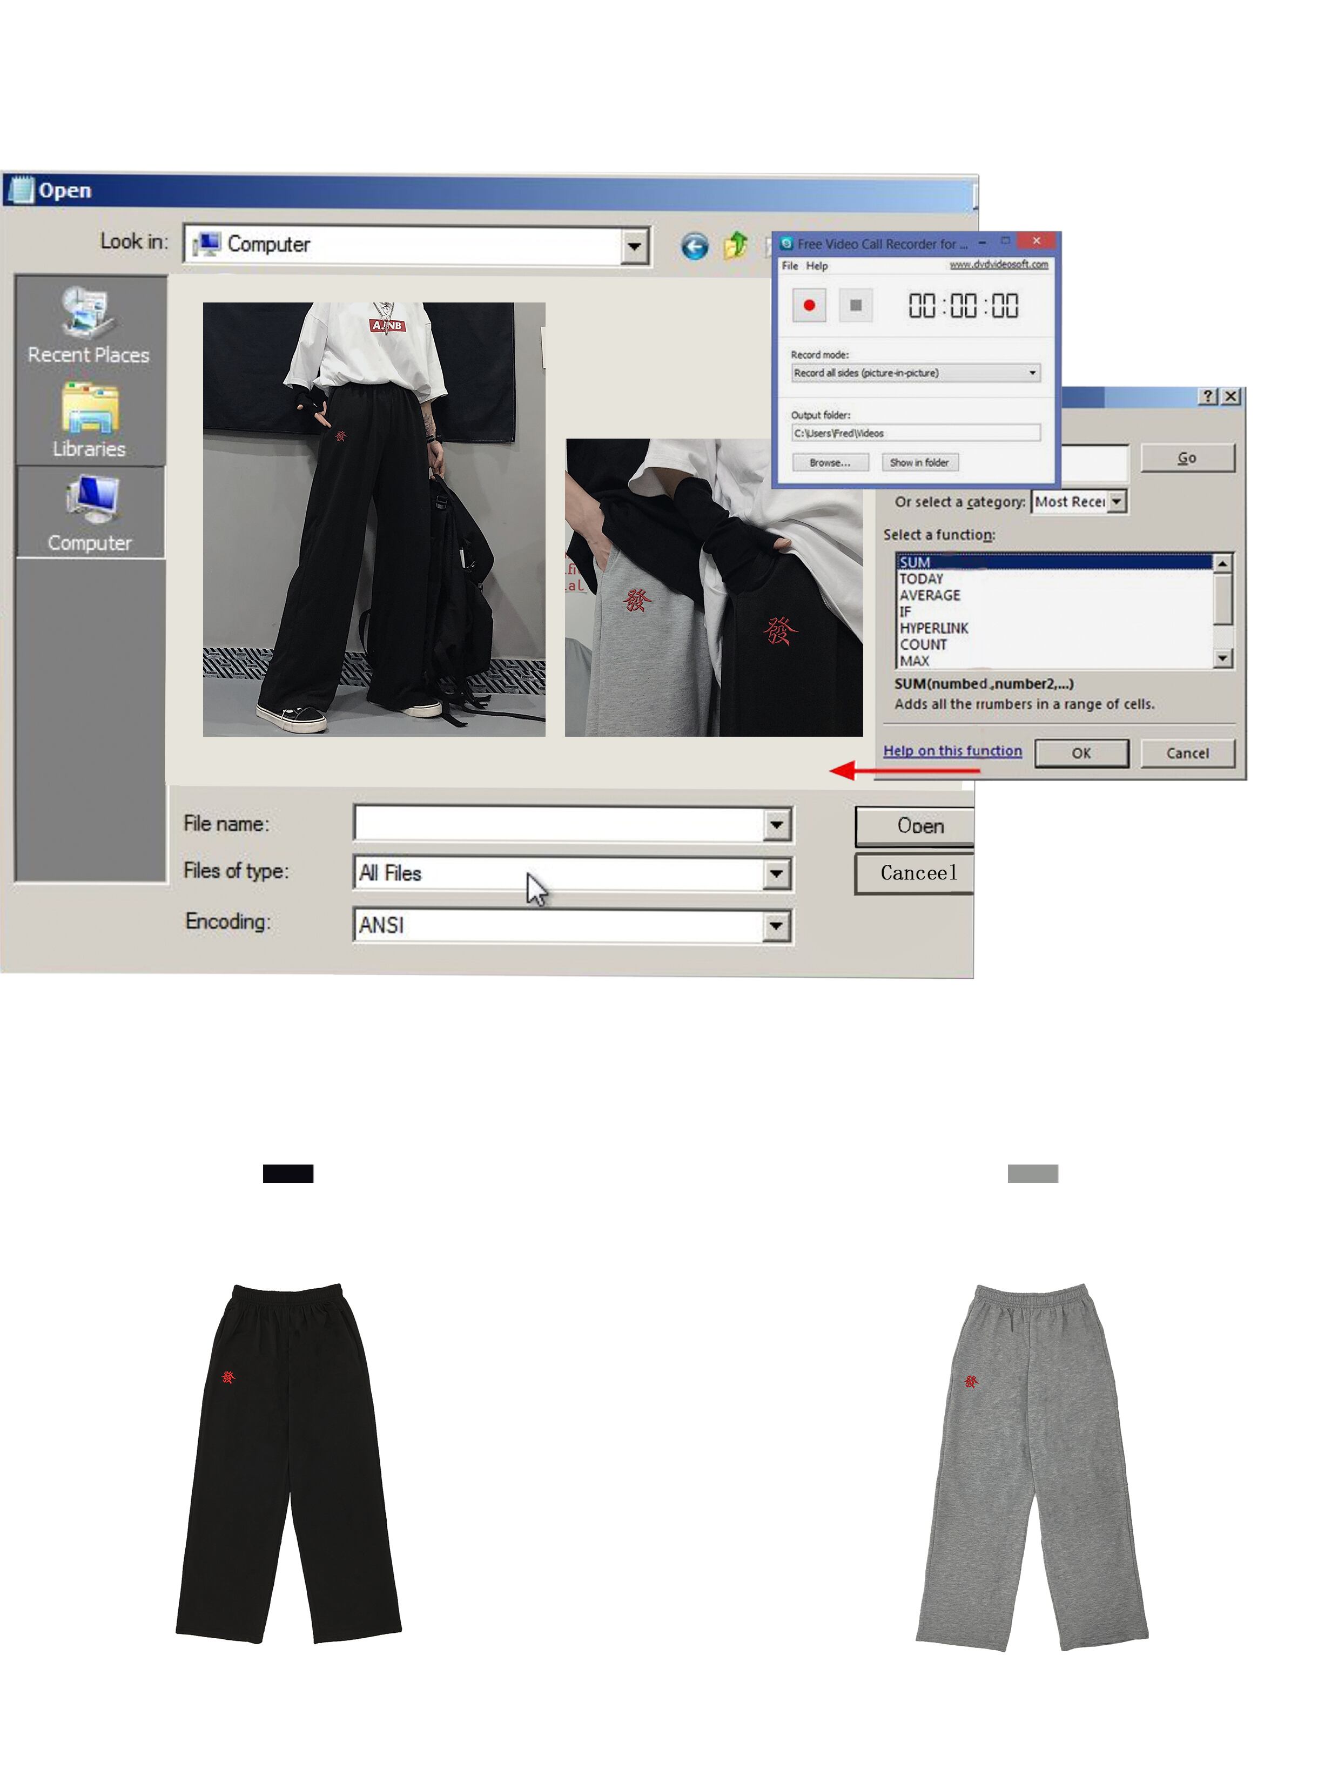The width and height of the screenshot is (1338, 1783).
Task: Open the Help menu in recorder
Action: [817, 266]
